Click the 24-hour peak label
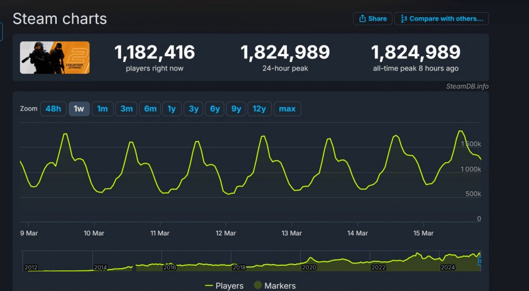This screenshot has height=291, width=529. [285, 69]
